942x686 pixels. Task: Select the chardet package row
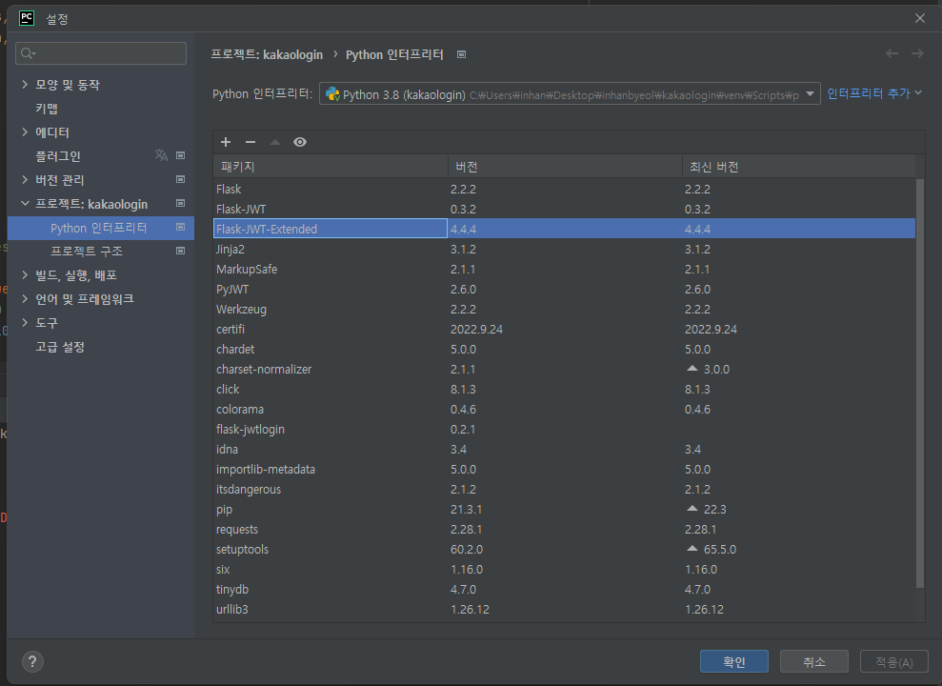[x=564, y=349]
